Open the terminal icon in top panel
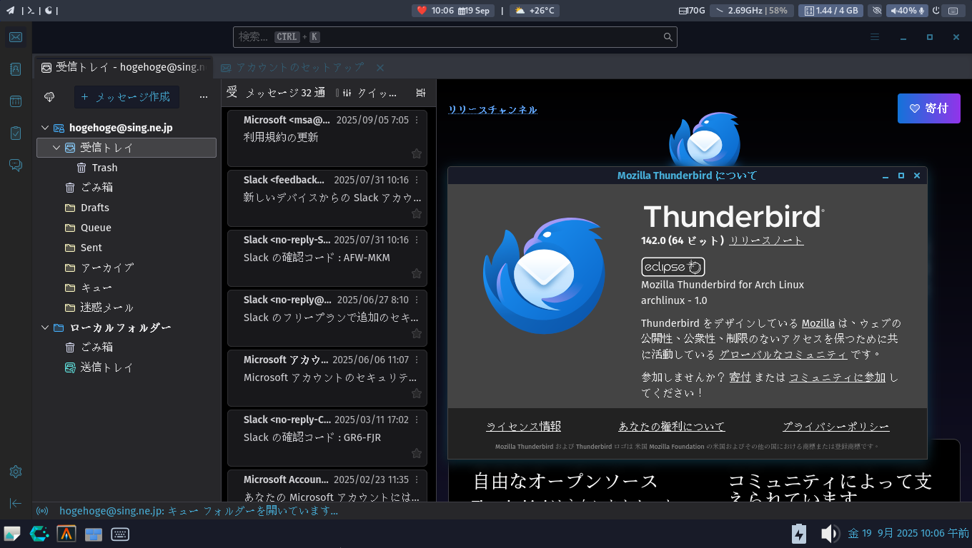 click(31, 11)
